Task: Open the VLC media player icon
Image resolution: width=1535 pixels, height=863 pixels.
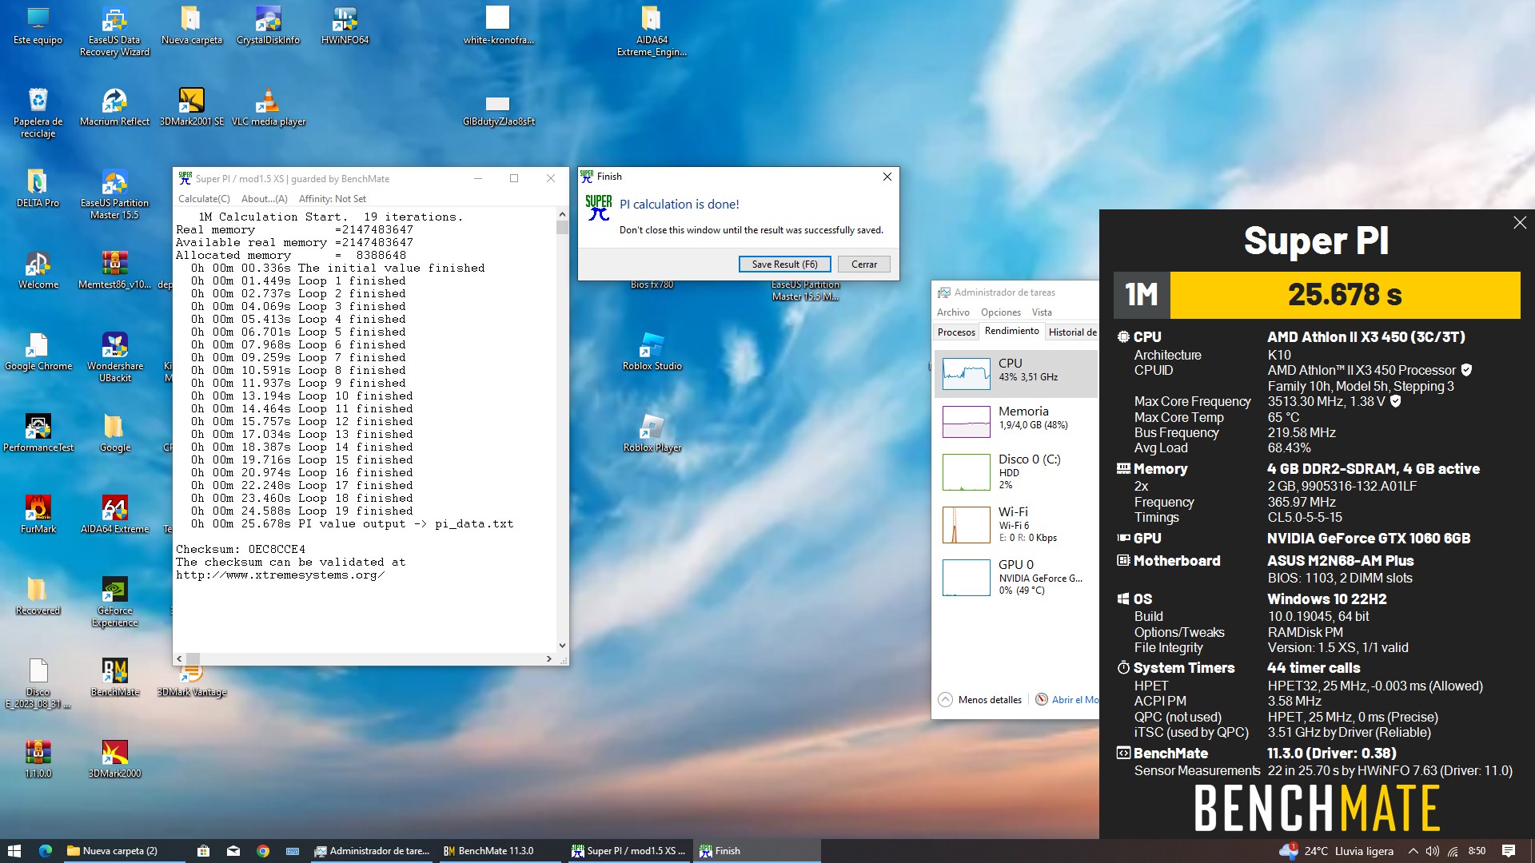Action: coord(268,106)
